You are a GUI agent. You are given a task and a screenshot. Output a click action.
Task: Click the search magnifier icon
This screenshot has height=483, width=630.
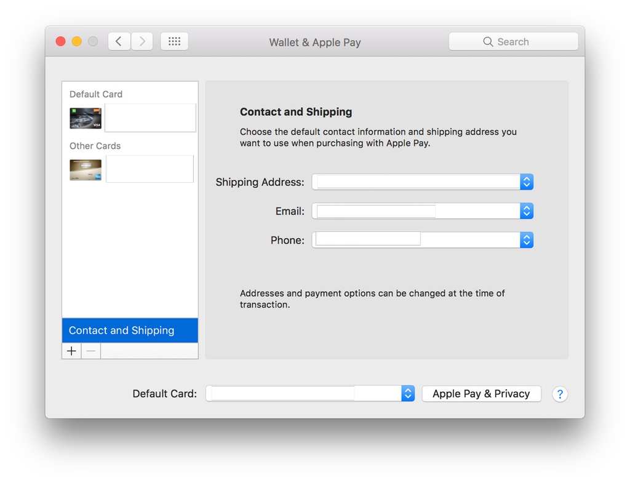coord(488,41)
